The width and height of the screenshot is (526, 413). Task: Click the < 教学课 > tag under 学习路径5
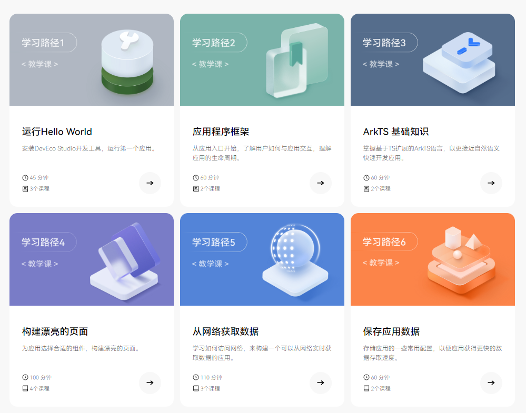[x=210, y=264]
